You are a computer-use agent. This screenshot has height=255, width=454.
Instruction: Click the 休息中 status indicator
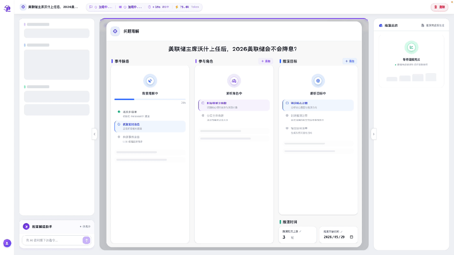click(x=85, y=227)
